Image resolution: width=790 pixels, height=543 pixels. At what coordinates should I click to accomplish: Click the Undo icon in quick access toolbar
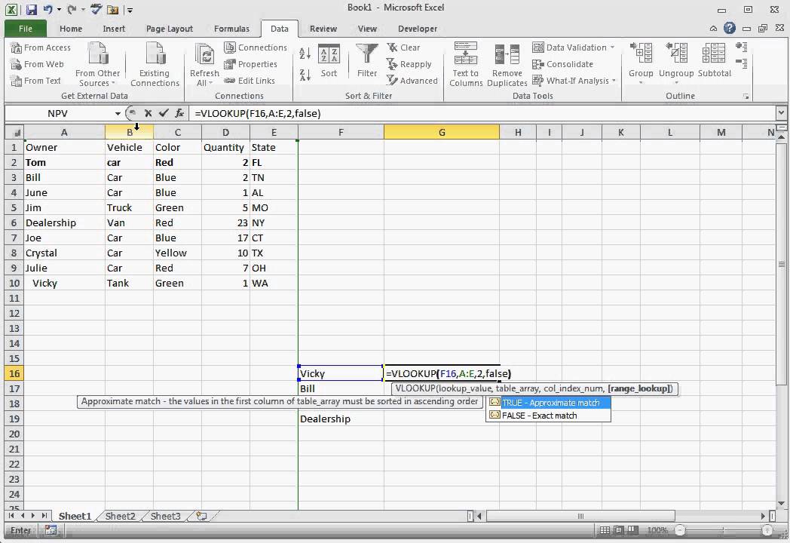[x=47, y=9]
